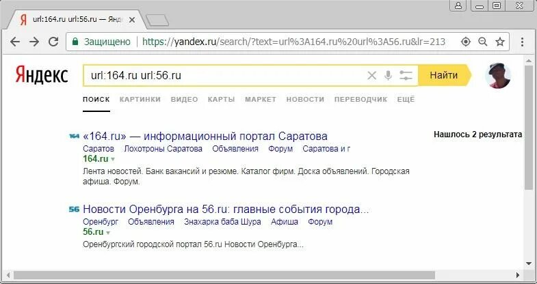This screenshot has height=284, width=537.
Task: Click the Yandex logo
Action: point(42,75)
